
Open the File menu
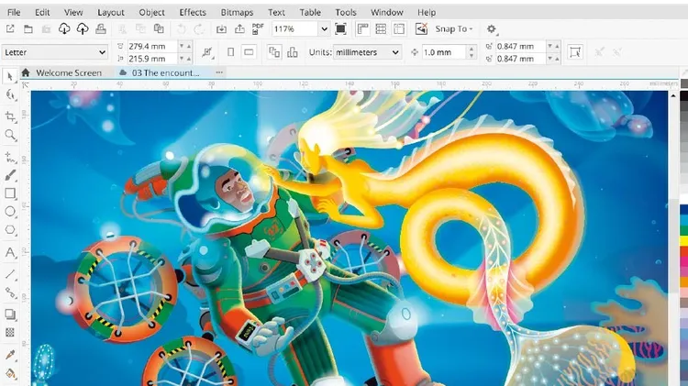(x=14, y=12)
